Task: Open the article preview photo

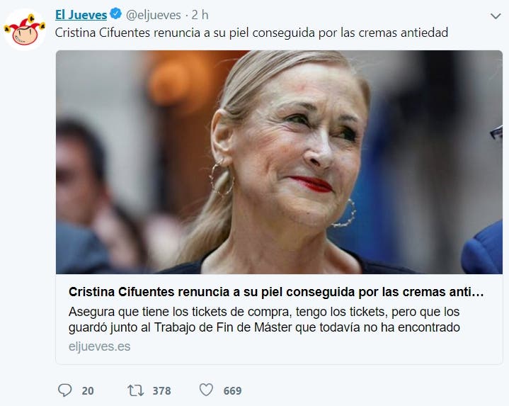Action: click(279, 162)
